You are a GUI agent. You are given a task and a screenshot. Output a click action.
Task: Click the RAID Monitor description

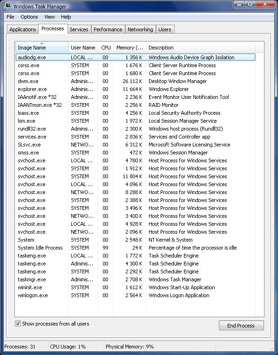point(163,105)
